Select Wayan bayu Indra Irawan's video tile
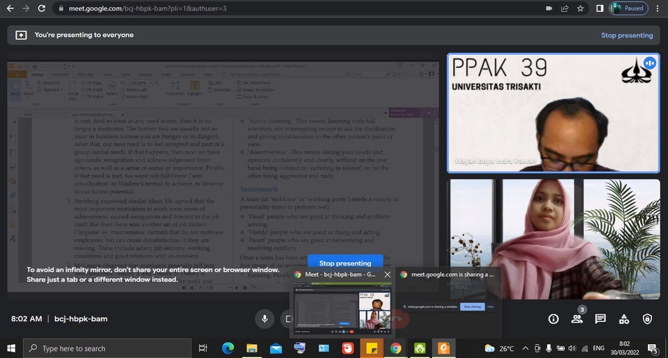The width and height of the screenshot is (668, 358). (553, 113)
